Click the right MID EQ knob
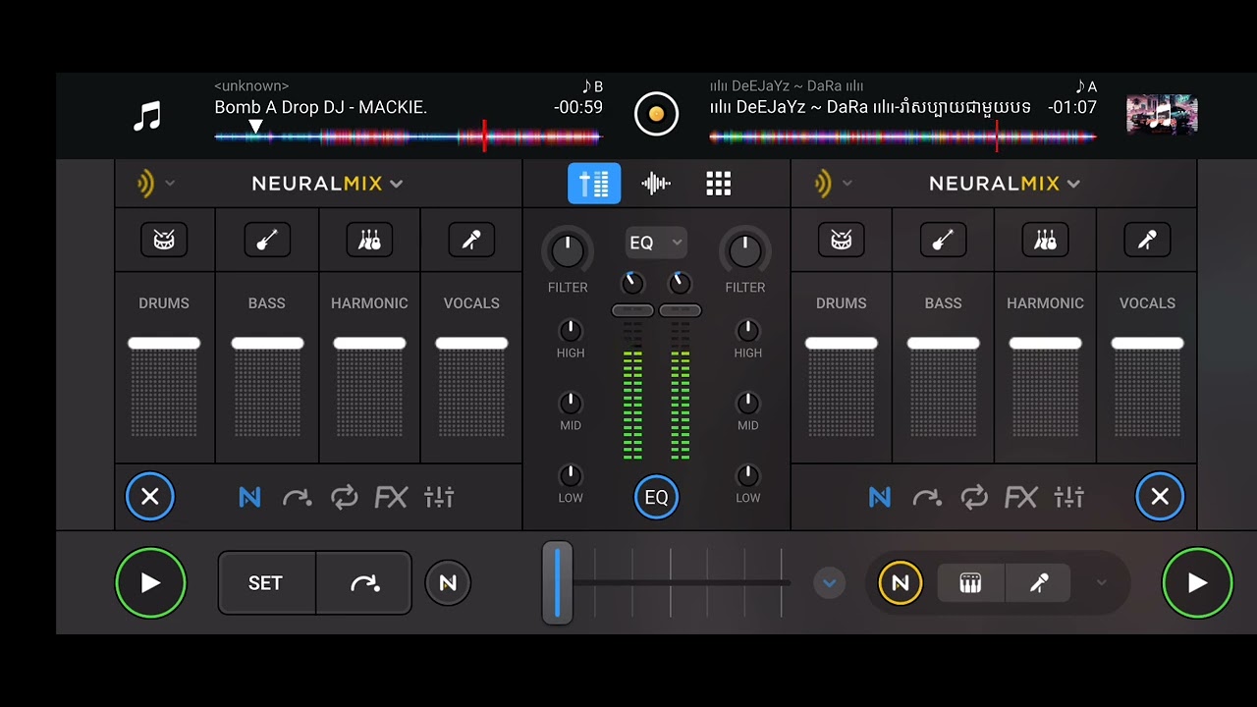1257x707 pixels. tap(748, 404)
